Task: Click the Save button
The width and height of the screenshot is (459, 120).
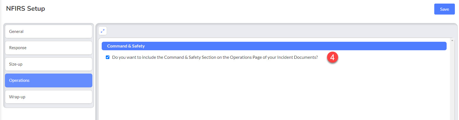Action: tap(444, 9)
